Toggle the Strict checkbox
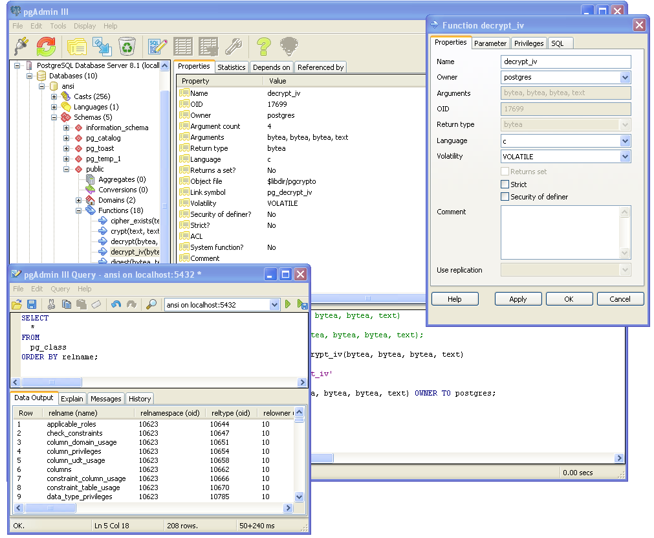Viewport: 654px width, 538px height. click(x=505, y=184)
